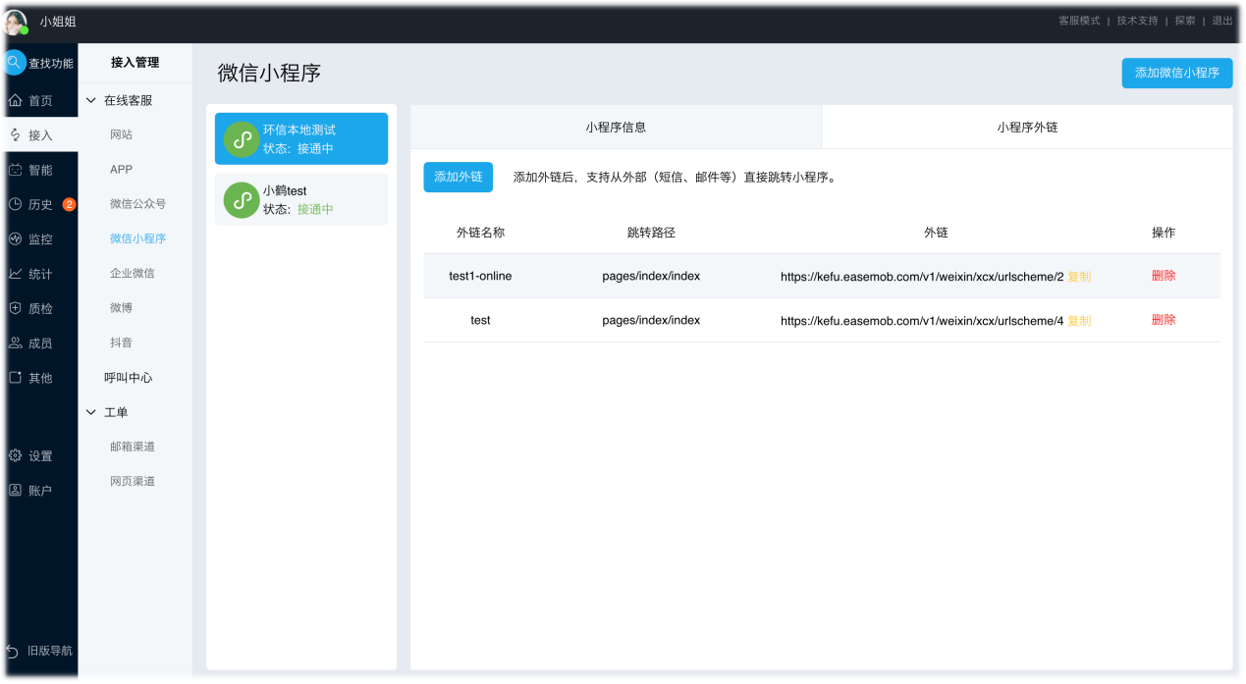
Task: Select the 环信本地测试 mini program card
Action: tap(301, 138)
